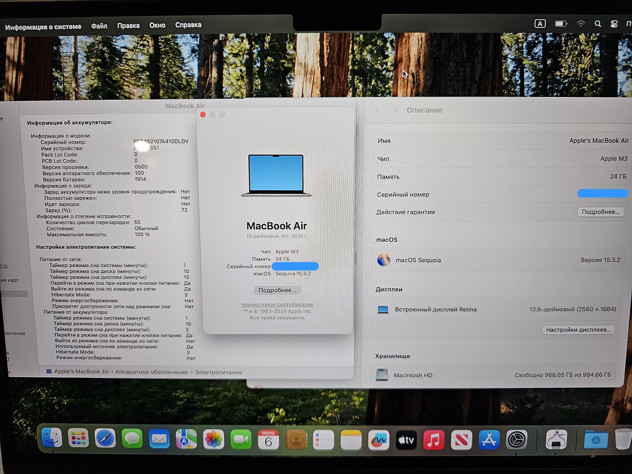Open Music app in dock

434,440
